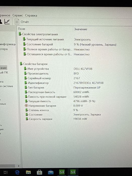This screenshot has width=132, height=176.
Task: Select Полное время работы от батарей row
Action: pyautogui.click(x=56, y=49)
